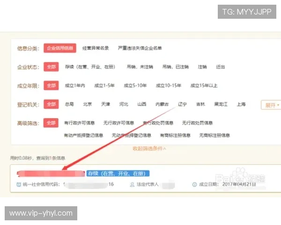Filter registration authority by 黑龙江
Viewport: 281px width, 225px height.
[x=221, y=104]
